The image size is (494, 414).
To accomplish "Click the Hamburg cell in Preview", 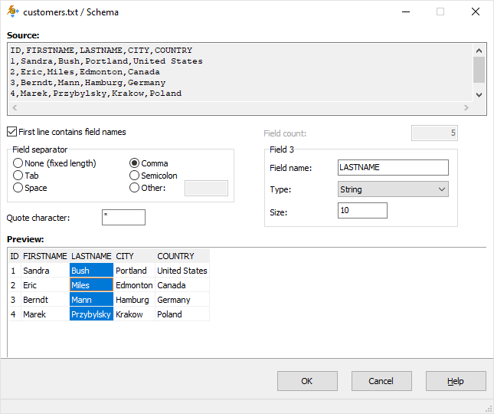I will (x=134, y=300).
